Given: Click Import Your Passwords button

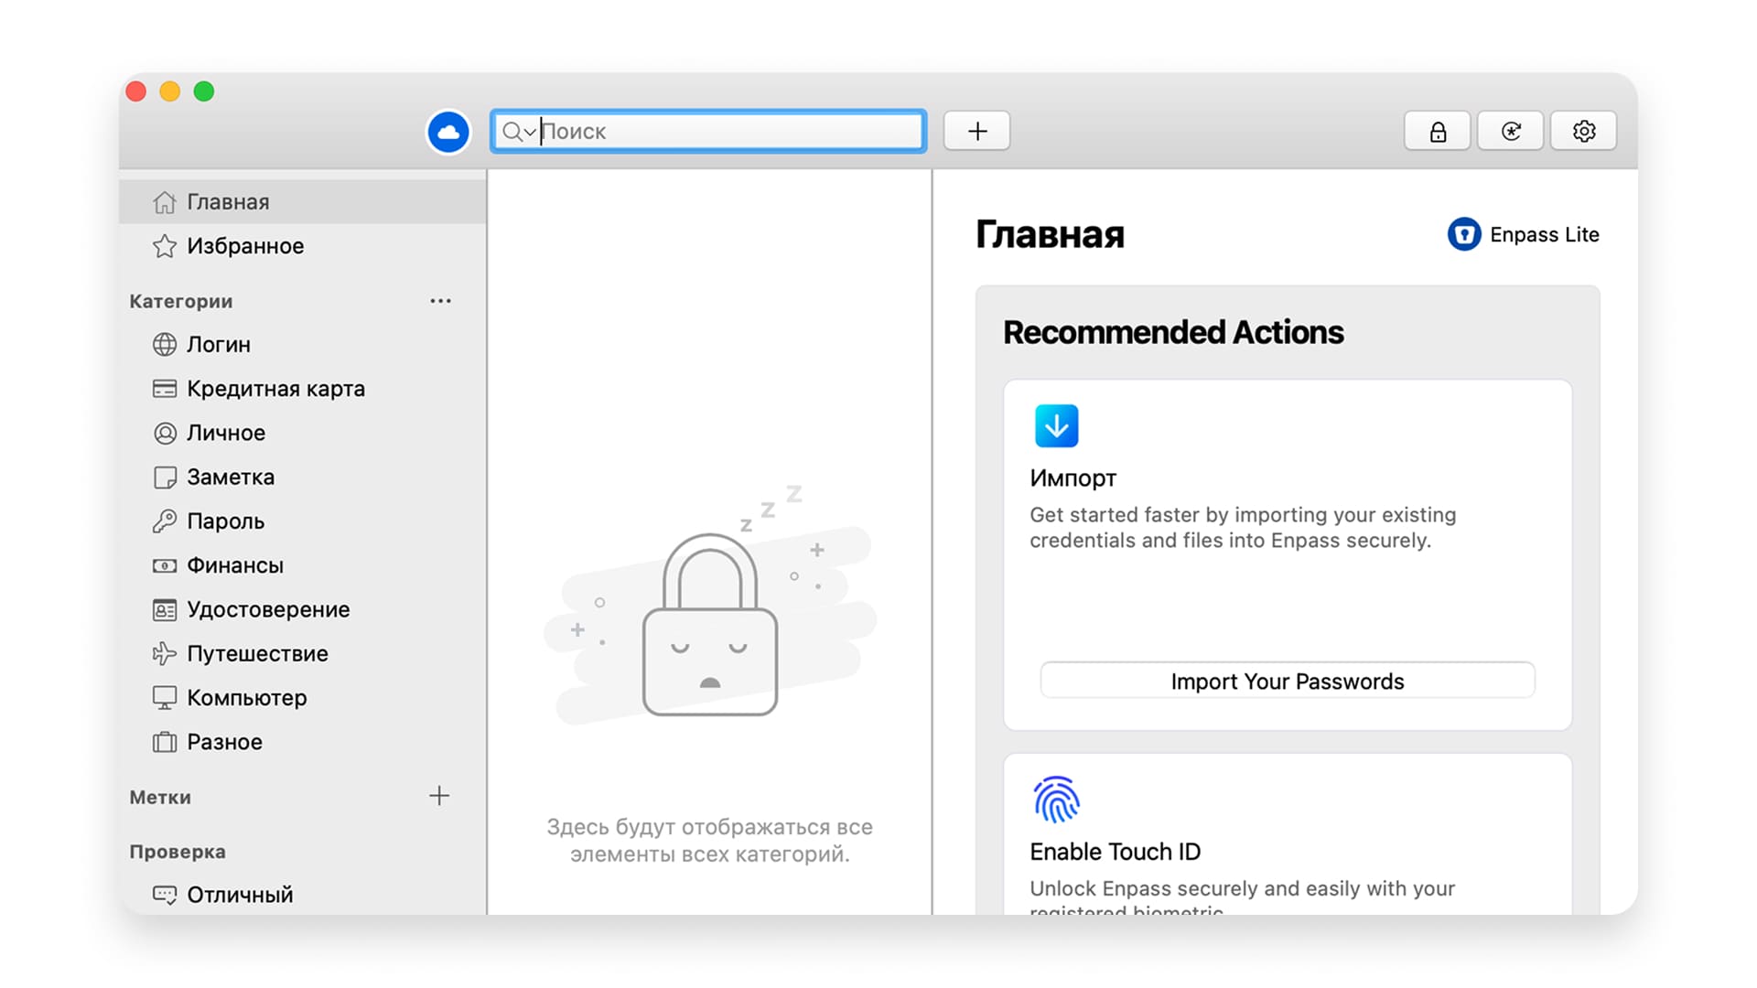Looking at the screenshot, I should click(x=1287, y=682).
